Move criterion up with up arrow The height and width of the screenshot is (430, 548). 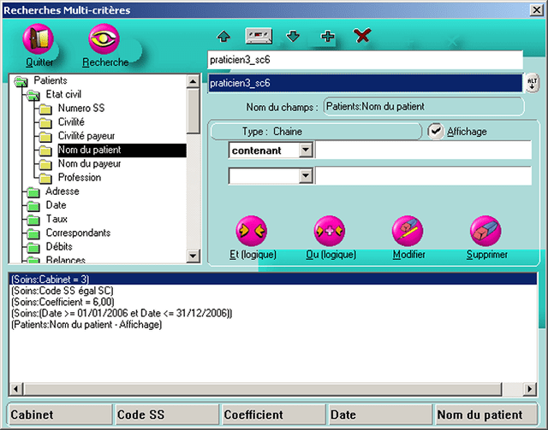click(x=223, y=37)
